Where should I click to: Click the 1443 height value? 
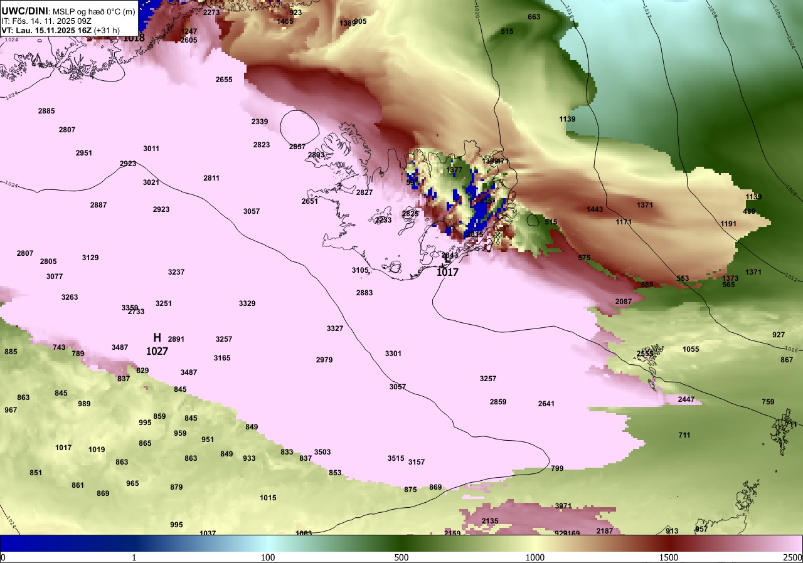coord(595,209)
